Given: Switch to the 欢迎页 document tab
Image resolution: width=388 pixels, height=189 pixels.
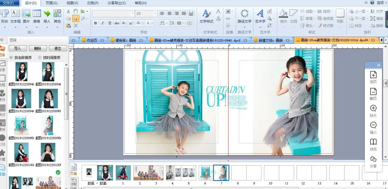Looking at the screenshot, I should click(x=92, y=40).
